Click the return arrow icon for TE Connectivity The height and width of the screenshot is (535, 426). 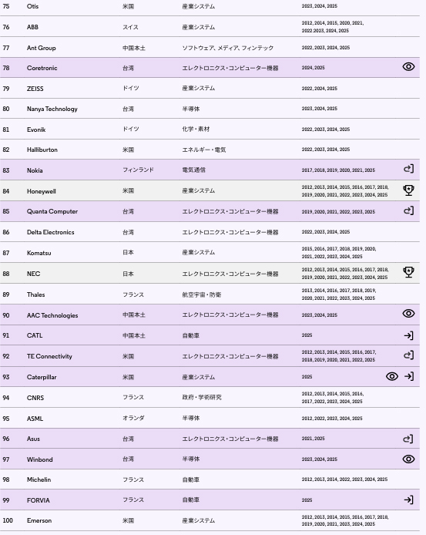408,355
